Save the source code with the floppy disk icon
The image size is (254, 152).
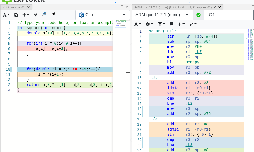pyautogui.click(x=16, y=15)
